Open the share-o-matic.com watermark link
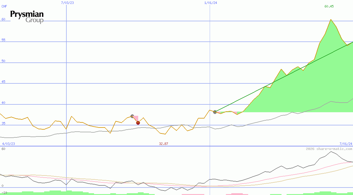Image resolution: width=353 pixels, height=195 pixels. coord(329,149)
